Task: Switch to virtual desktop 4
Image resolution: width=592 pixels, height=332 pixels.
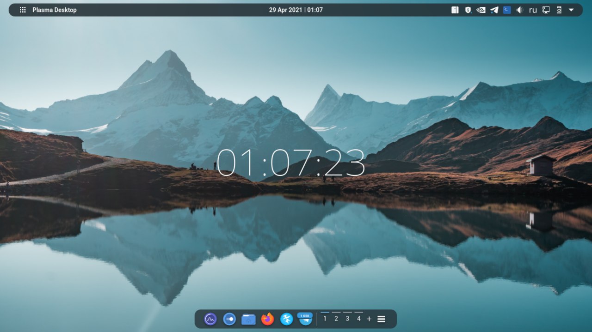Action: click(x=358, y=319)
